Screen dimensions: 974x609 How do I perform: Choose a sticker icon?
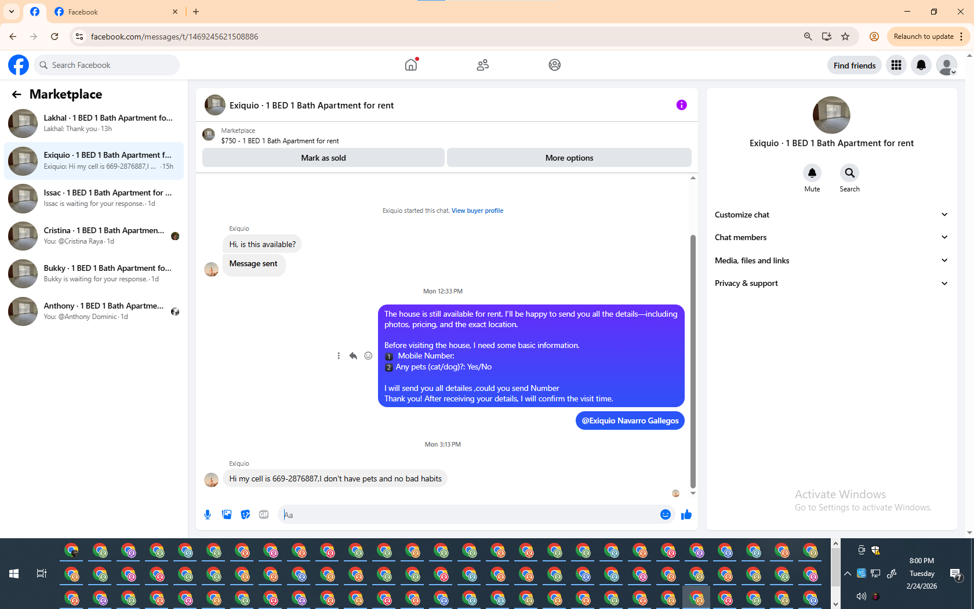[x=246, y=514]
